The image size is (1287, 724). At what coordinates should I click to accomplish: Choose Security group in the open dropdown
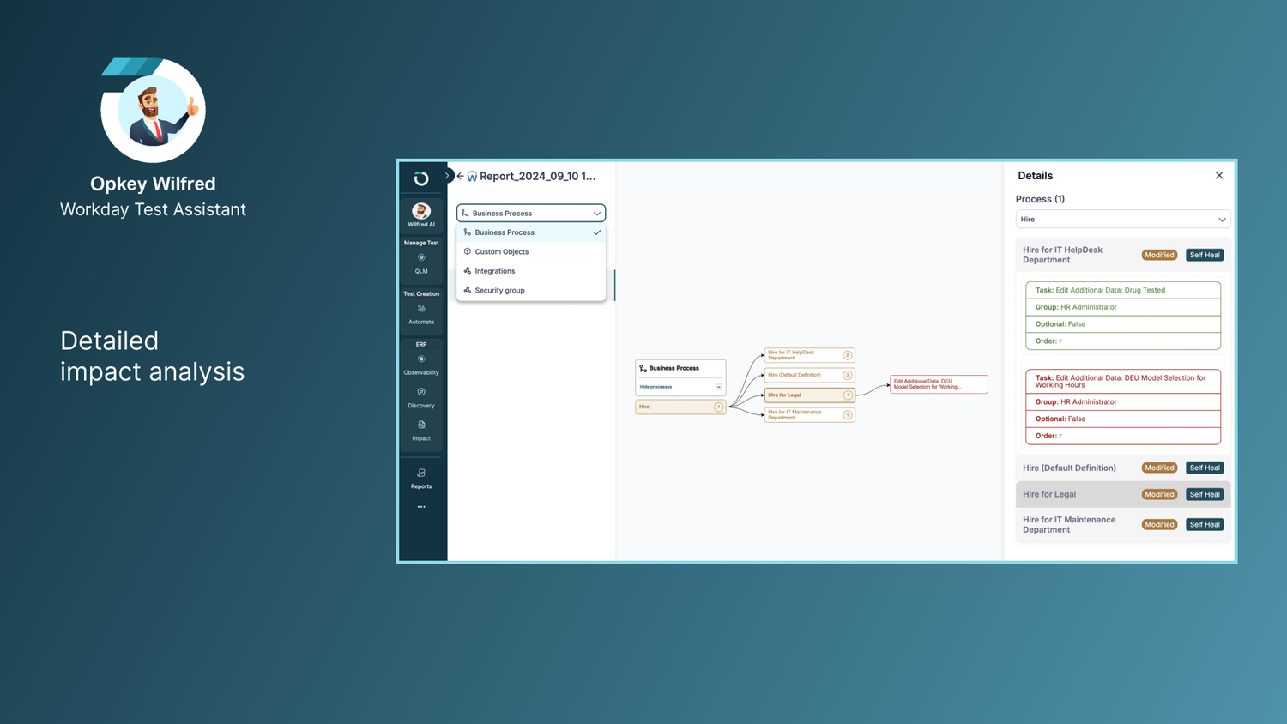pos(500,290)
